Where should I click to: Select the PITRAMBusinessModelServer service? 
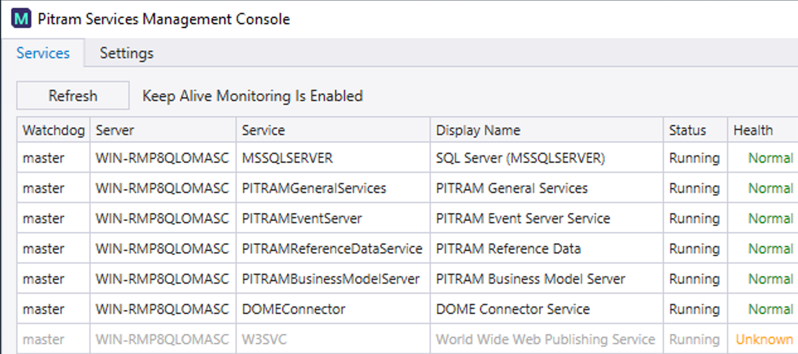pos(330,279)
